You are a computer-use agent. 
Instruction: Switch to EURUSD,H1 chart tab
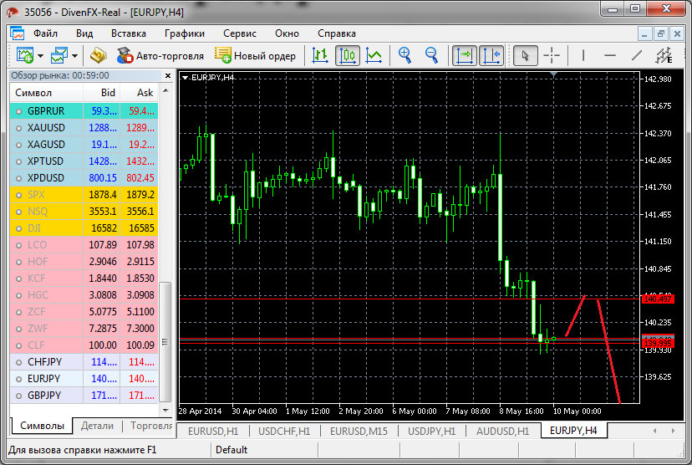tap(213, 431)
